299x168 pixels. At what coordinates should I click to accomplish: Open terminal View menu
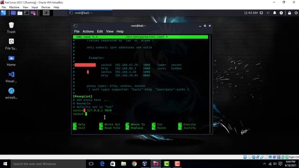110,31
